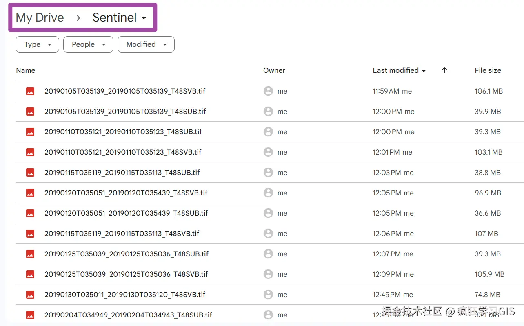This screenshot has height=326, width=524.
Task: Click the Owner column header
Action: pos(274,70)
